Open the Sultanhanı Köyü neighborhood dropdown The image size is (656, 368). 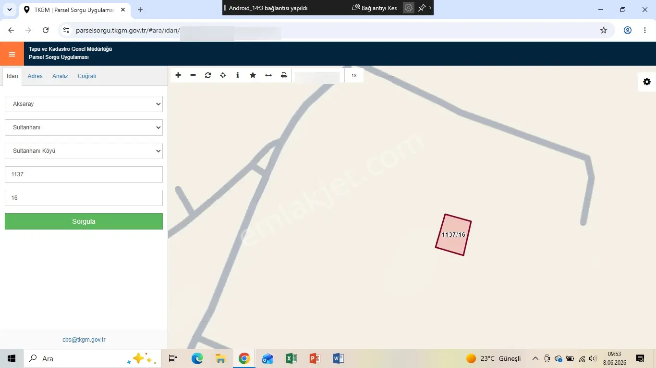tap(84, 151)
